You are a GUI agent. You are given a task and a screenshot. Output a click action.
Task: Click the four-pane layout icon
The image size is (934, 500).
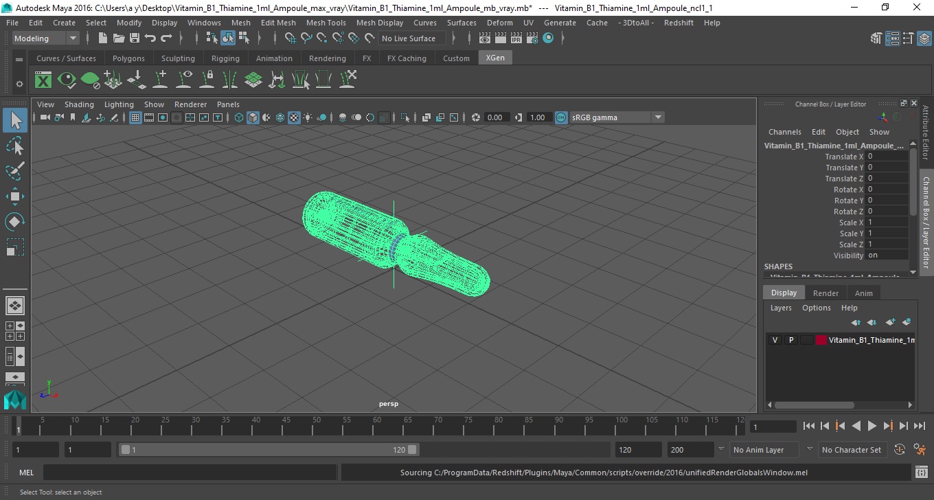15,331
